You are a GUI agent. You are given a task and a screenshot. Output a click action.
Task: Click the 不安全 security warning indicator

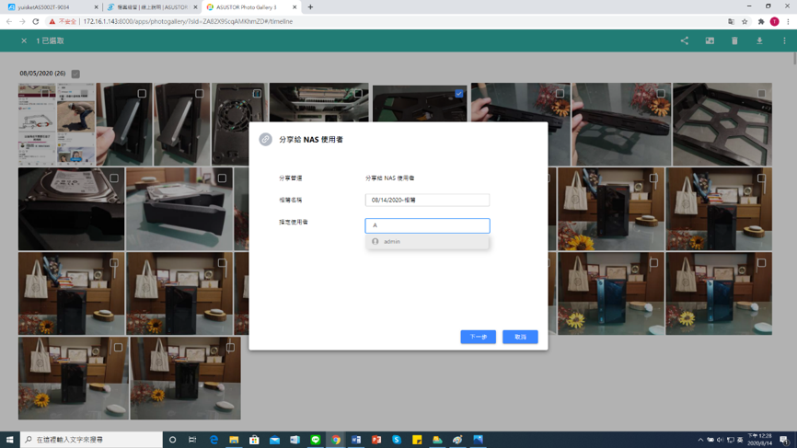[x=63, y=21]
